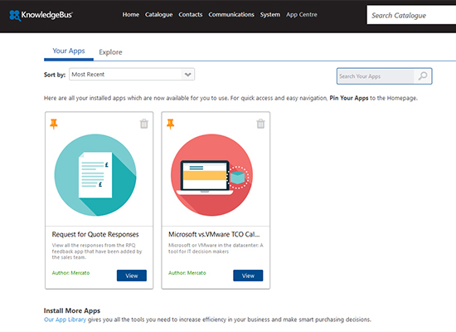The width and height of the screenshot is (456, 332).
Task: Click the Install More Apps heading
Action: (x=72, y=310)
